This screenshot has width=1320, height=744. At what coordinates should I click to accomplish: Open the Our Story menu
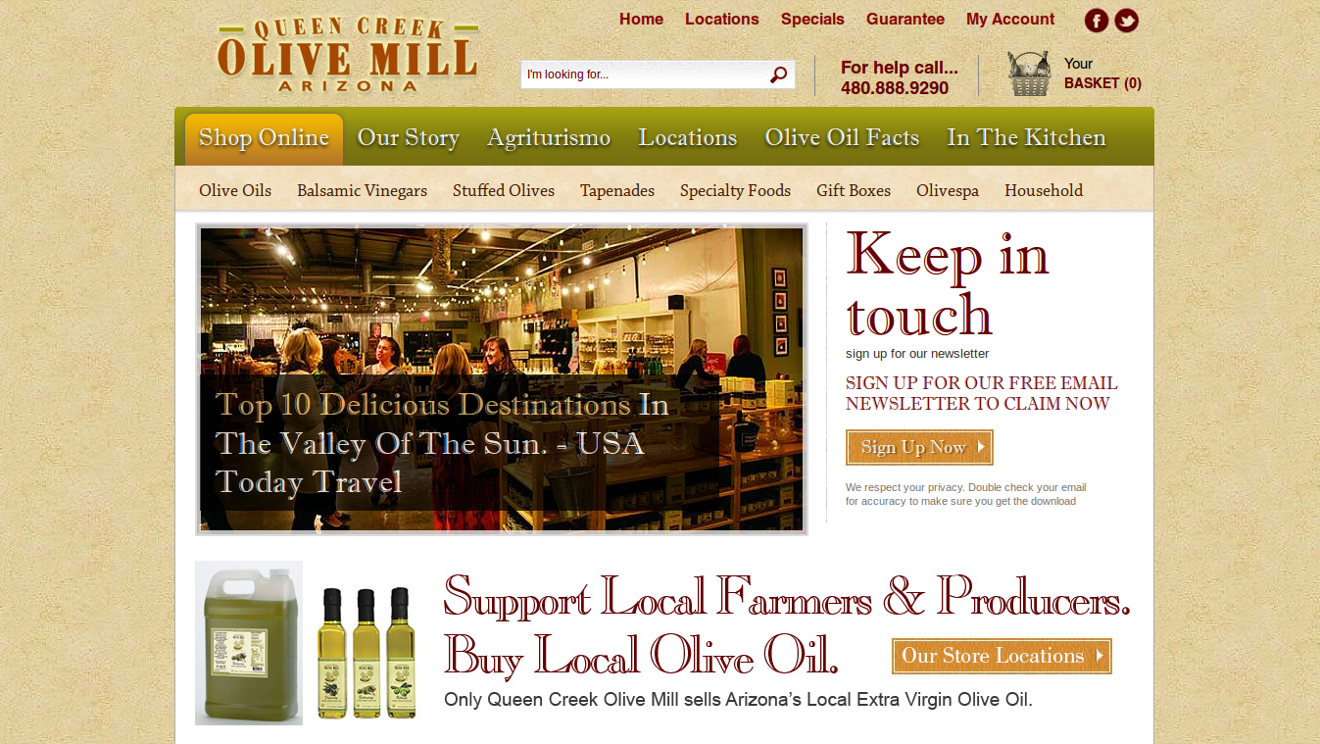[409, 138]
